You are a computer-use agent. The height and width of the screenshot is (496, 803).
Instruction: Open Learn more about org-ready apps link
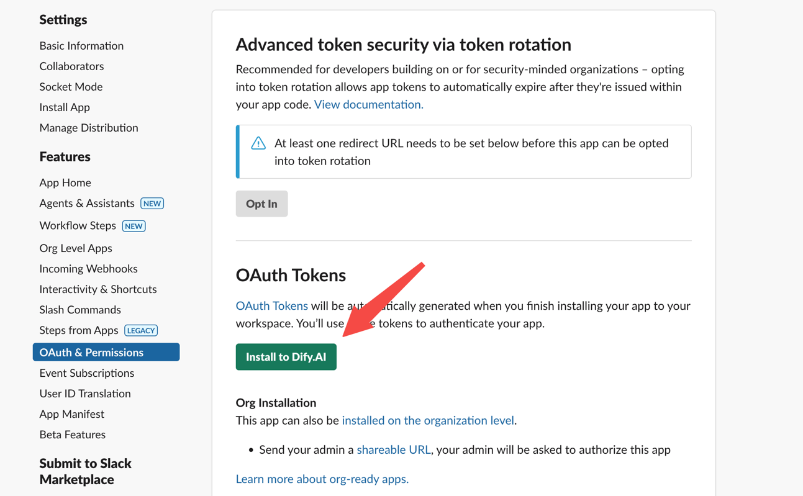pos(322,479)
